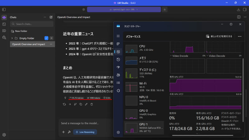The width and height of the screenshot is (249, 140).
Task: Open Task Manager App history tab icon
Action: click(x=118, y=59)
